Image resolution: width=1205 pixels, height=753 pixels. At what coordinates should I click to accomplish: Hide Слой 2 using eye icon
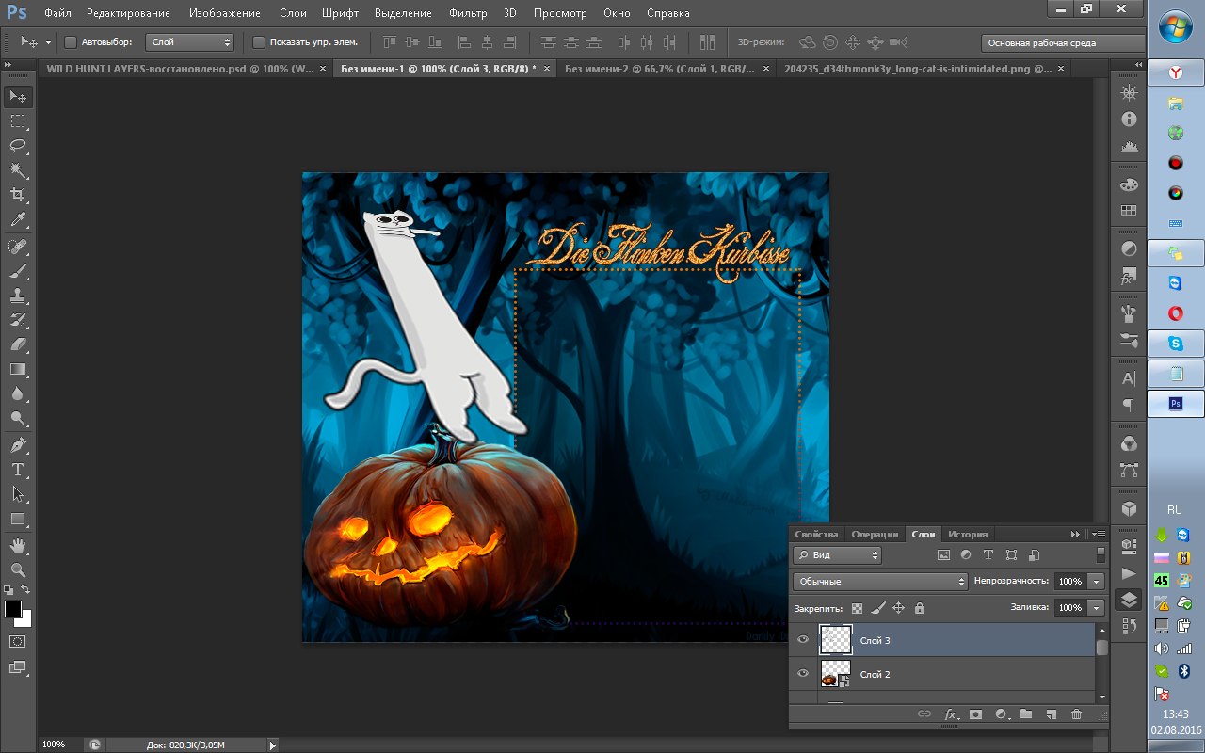pyautogui.click(x=803, y=674)
